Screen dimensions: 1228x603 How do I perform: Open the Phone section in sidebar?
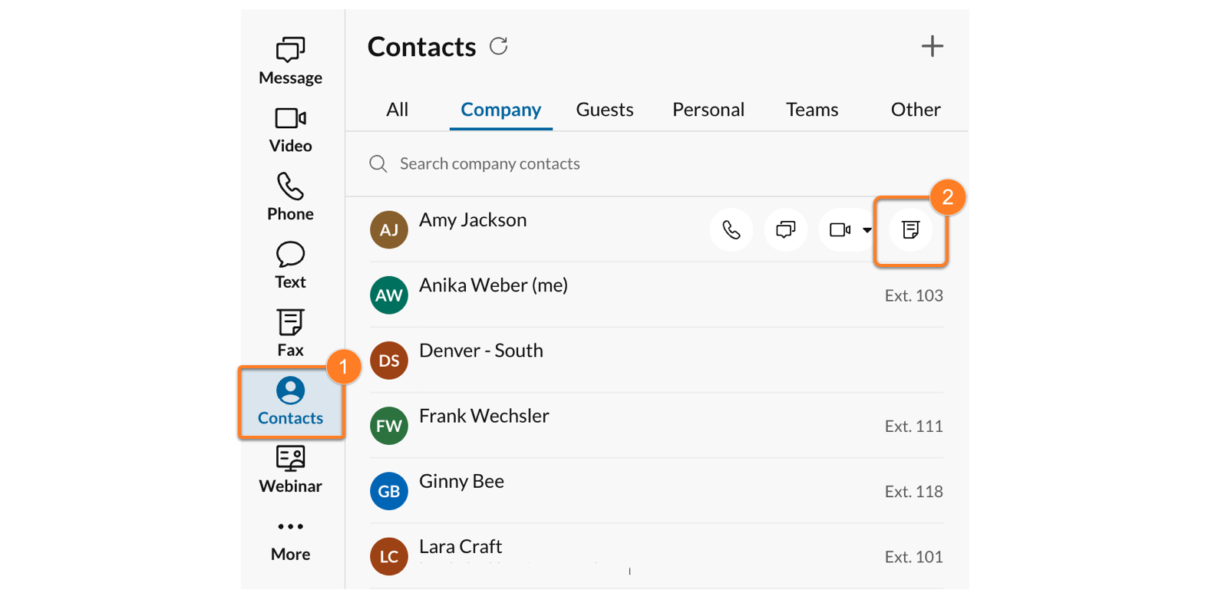(290, 197)
